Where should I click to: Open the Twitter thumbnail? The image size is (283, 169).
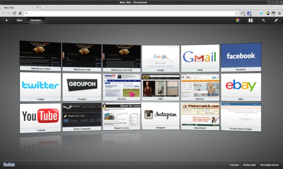(40, 87)
